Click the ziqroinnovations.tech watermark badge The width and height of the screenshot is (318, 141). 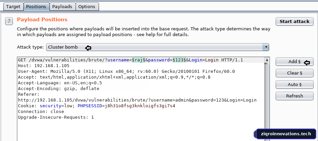point(286,134)
